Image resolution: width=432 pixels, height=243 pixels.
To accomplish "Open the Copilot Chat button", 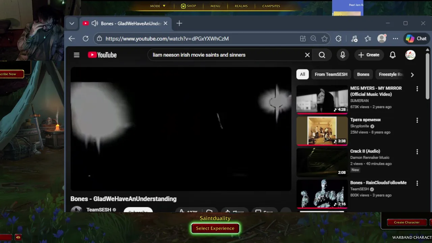I will click(416, 38).
